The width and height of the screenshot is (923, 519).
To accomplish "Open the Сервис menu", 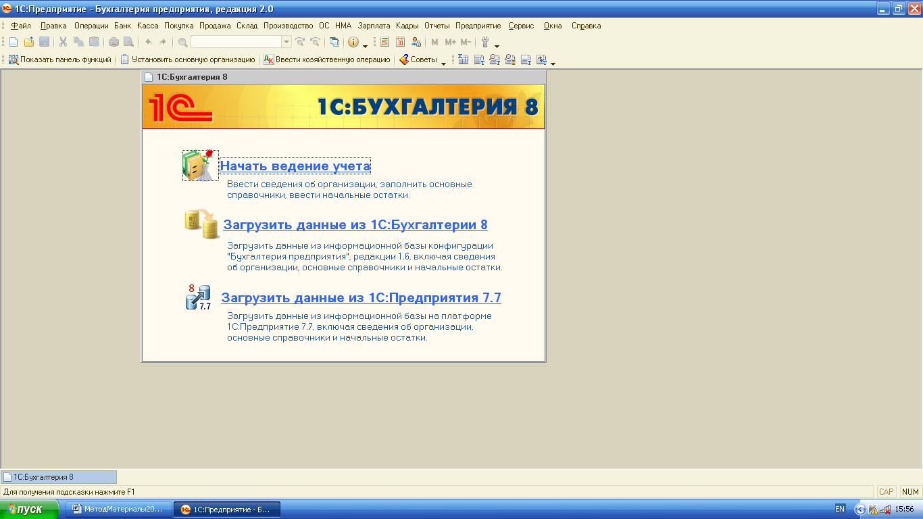I will tap(521, 26).
